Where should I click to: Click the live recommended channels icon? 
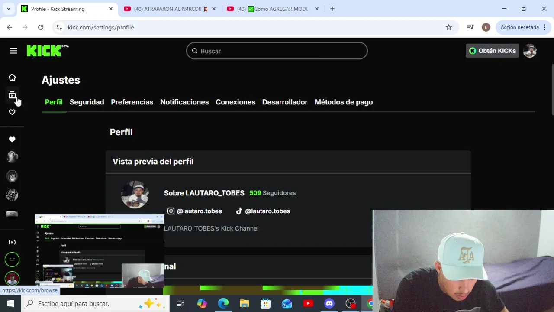pyautogui.click(x=12, y=242)
